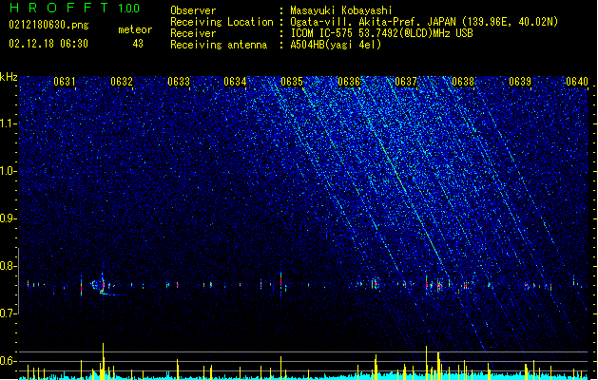Click the ICOM IC-575 receiver value
The image size is (598, 380).
tap(382, 33)
